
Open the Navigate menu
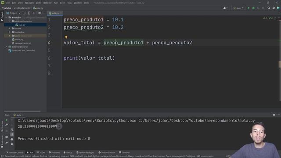pyautogui.click(x=29, y=3)
